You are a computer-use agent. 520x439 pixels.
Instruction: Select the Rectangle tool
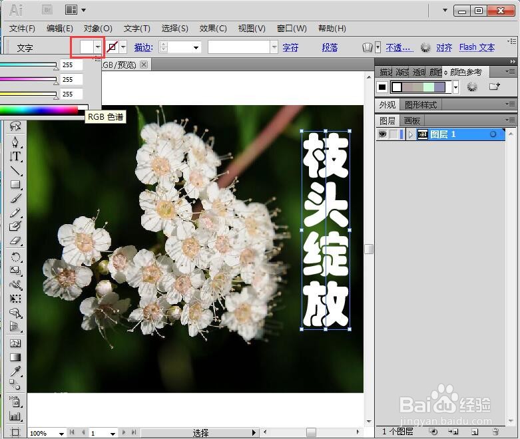coord(15,184)
